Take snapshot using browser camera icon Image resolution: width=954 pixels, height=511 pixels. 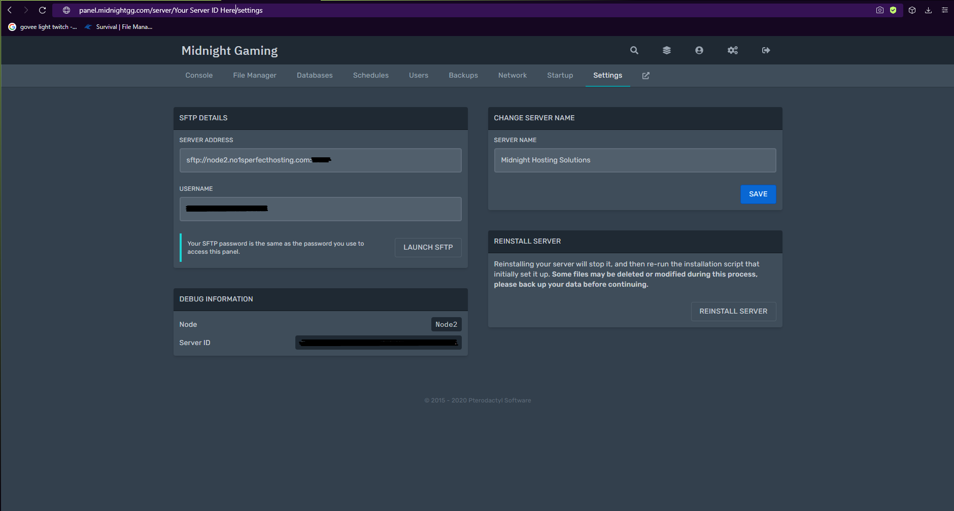pyautogui.click(x=880, y=10)
